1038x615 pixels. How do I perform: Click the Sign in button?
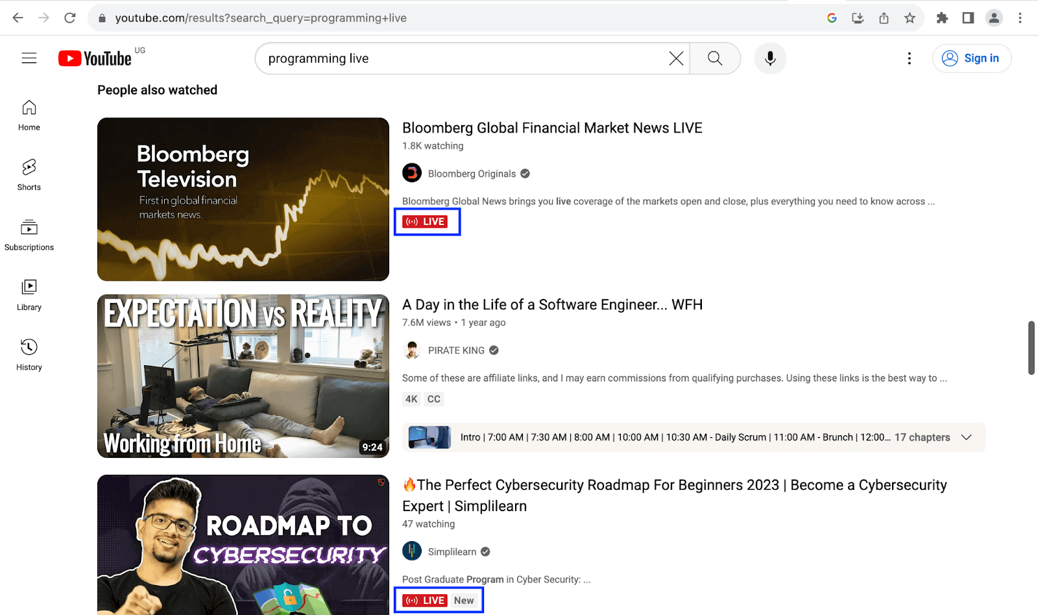(x=972, y=58)
